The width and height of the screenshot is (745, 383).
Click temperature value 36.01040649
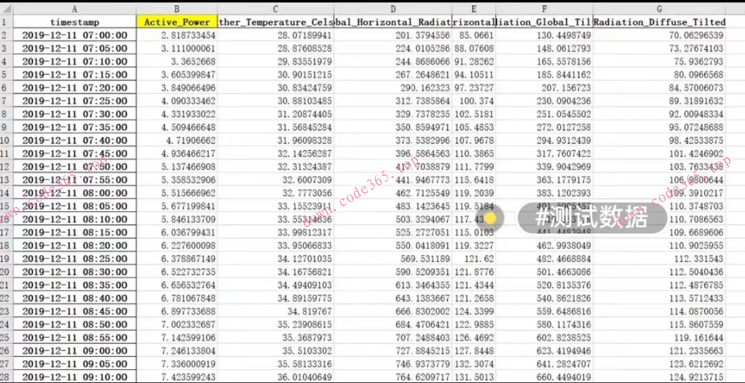(276, 376)
